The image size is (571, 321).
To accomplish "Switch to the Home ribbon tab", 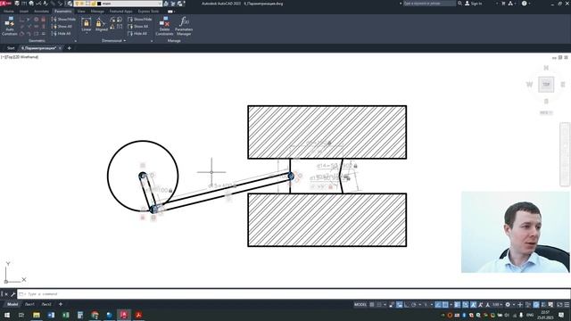I will 8,12.
